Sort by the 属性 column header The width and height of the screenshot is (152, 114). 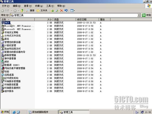click(x=105, y=20)
